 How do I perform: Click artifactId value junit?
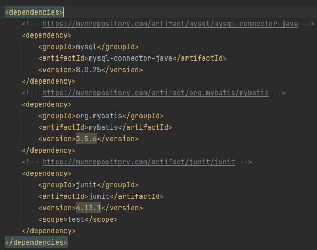(x=99, y=196)
